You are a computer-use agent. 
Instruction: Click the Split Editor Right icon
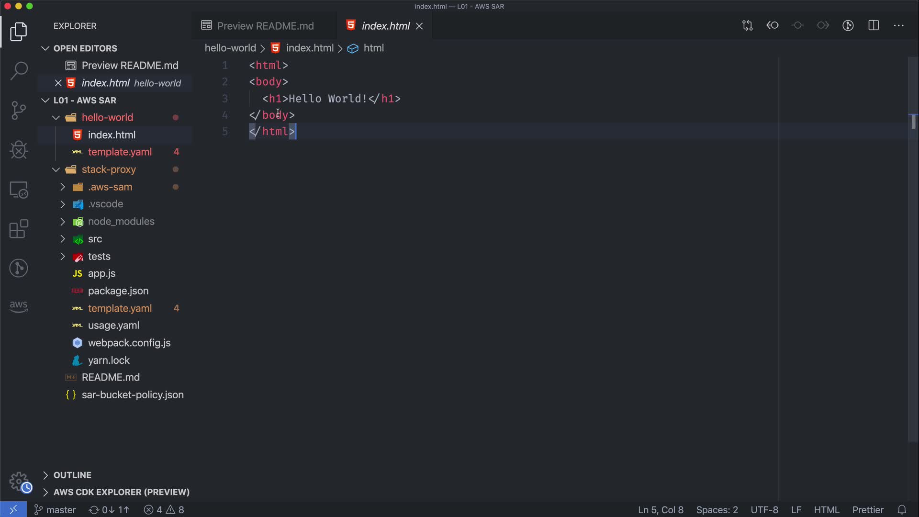pos(874,26)
